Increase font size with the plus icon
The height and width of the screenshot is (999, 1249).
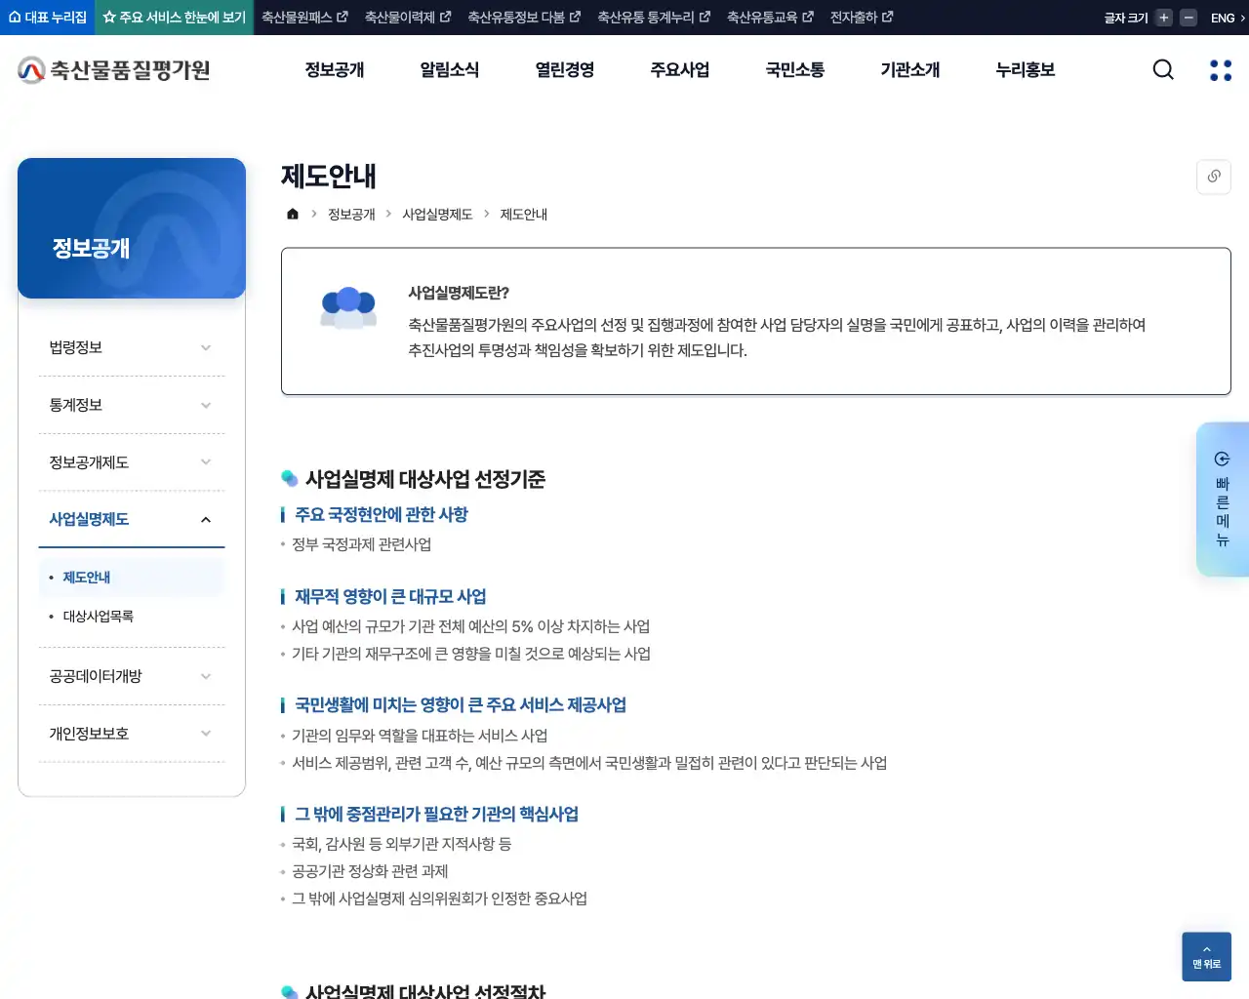(x=1161, y=17)
